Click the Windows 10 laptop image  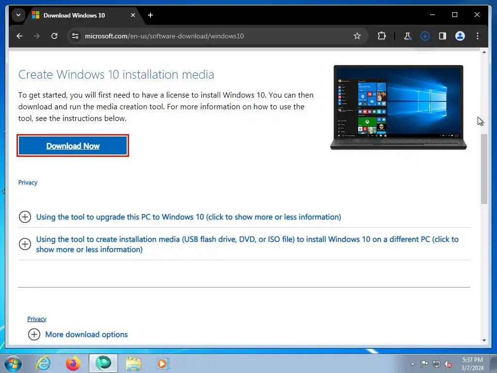pos(398,107)
